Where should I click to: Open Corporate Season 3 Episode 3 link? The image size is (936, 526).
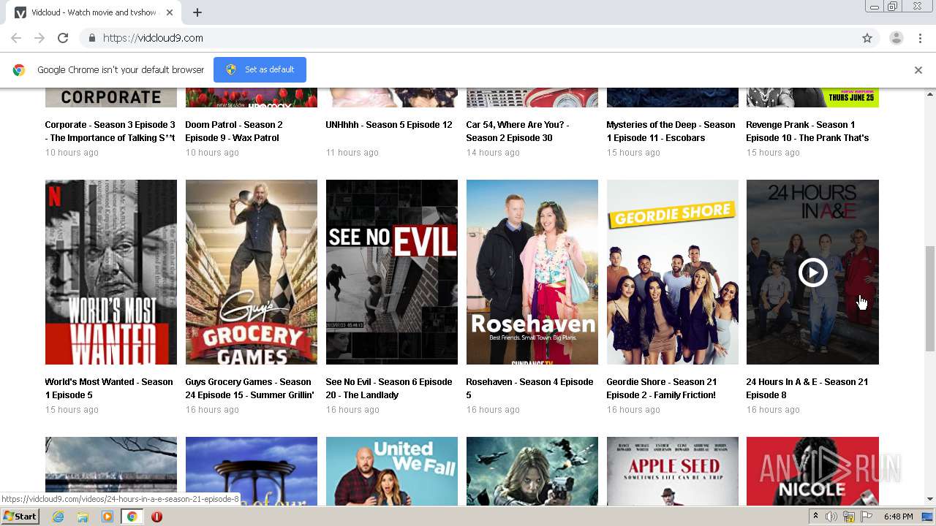pyautogui.click(x=110, y=131)
